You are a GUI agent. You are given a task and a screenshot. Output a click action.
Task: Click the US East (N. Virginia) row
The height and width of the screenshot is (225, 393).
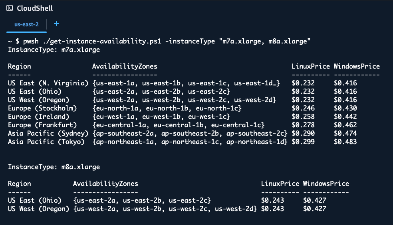pyautogui.click(x=48, y=83)
